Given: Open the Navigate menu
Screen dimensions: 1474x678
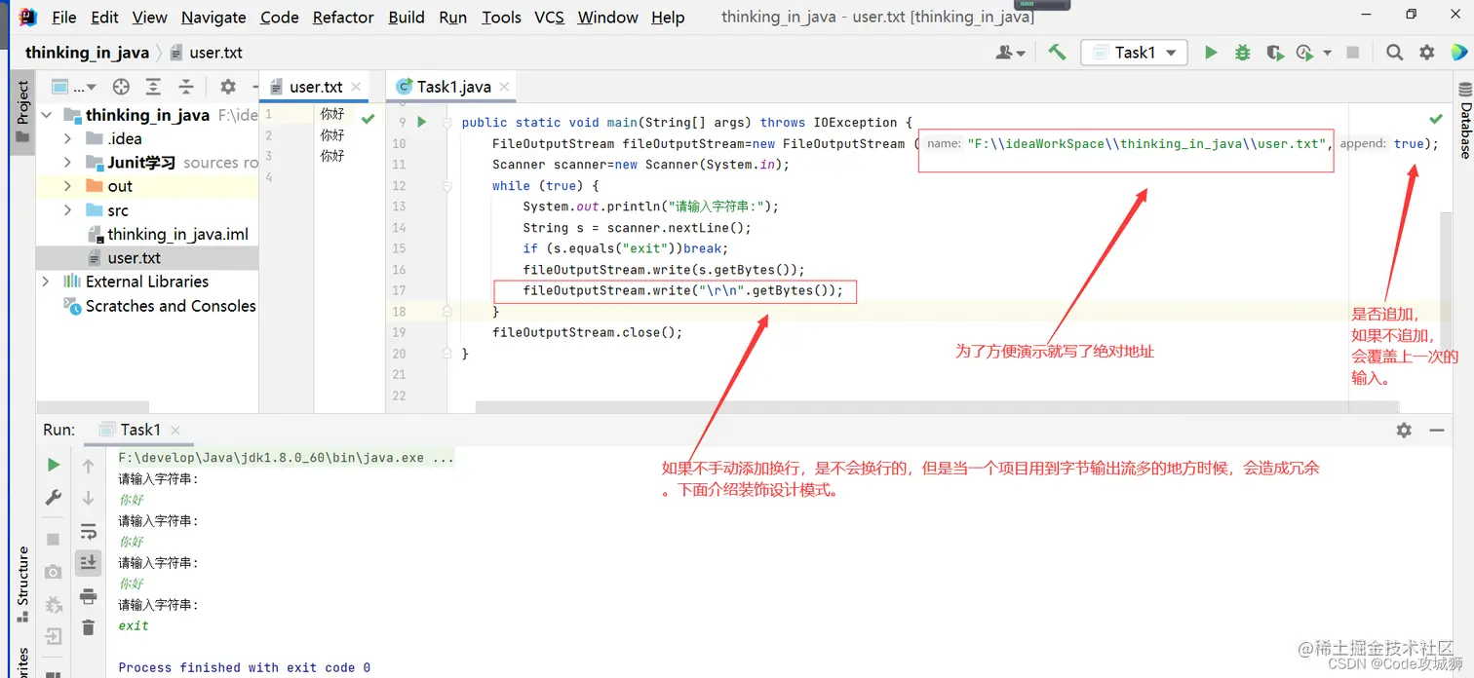Looking at the screenshot, I should (213, 18).
